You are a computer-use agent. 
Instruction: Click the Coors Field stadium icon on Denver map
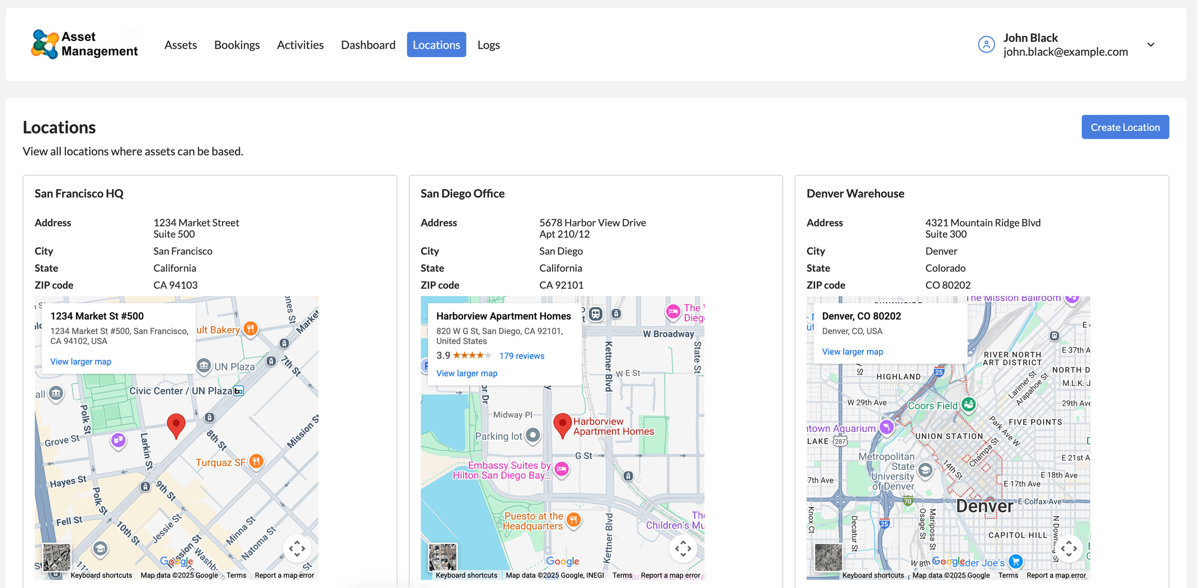tap(968, 404)
